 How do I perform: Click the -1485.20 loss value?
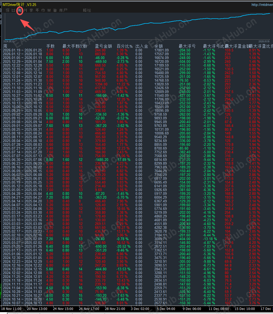[102, 160]
